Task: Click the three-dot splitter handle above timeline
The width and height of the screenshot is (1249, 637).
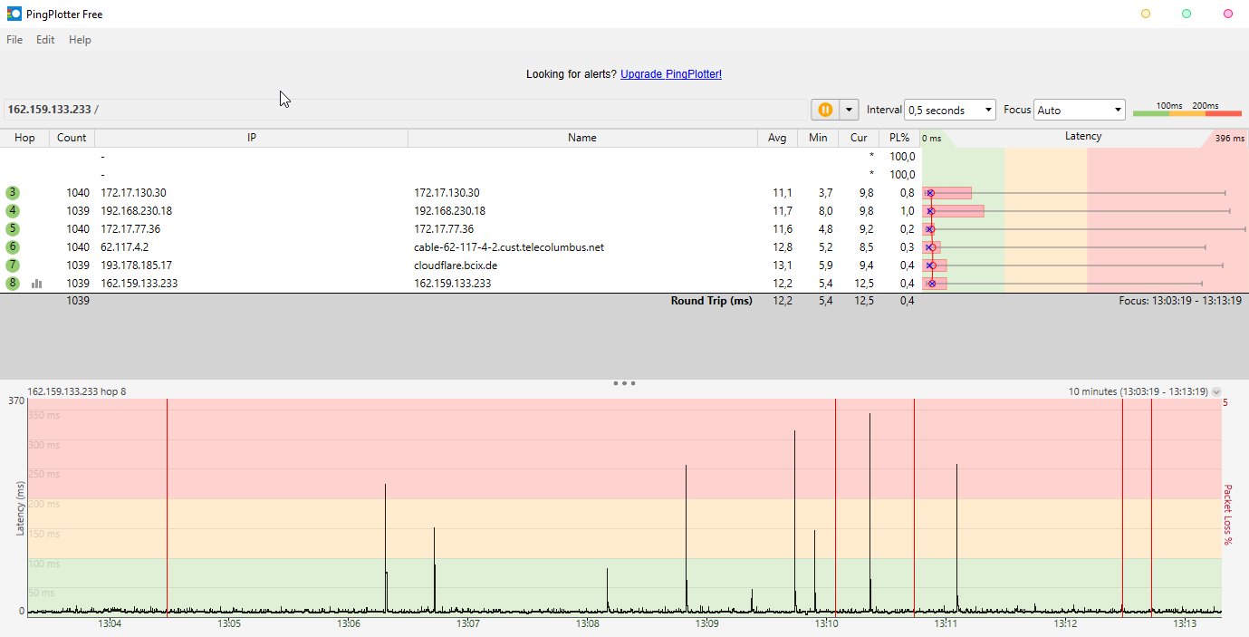Action: [624, 383]
